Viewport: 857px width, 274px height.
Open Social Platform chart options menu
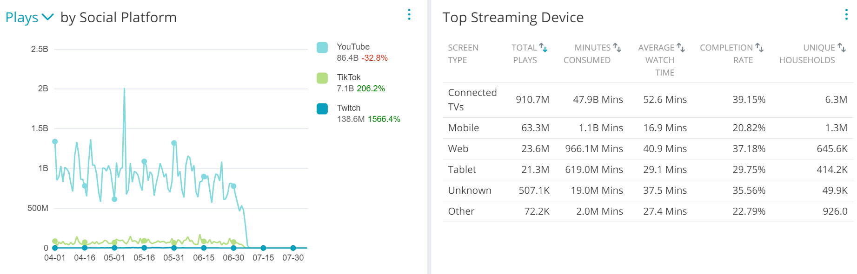[409, 14]
